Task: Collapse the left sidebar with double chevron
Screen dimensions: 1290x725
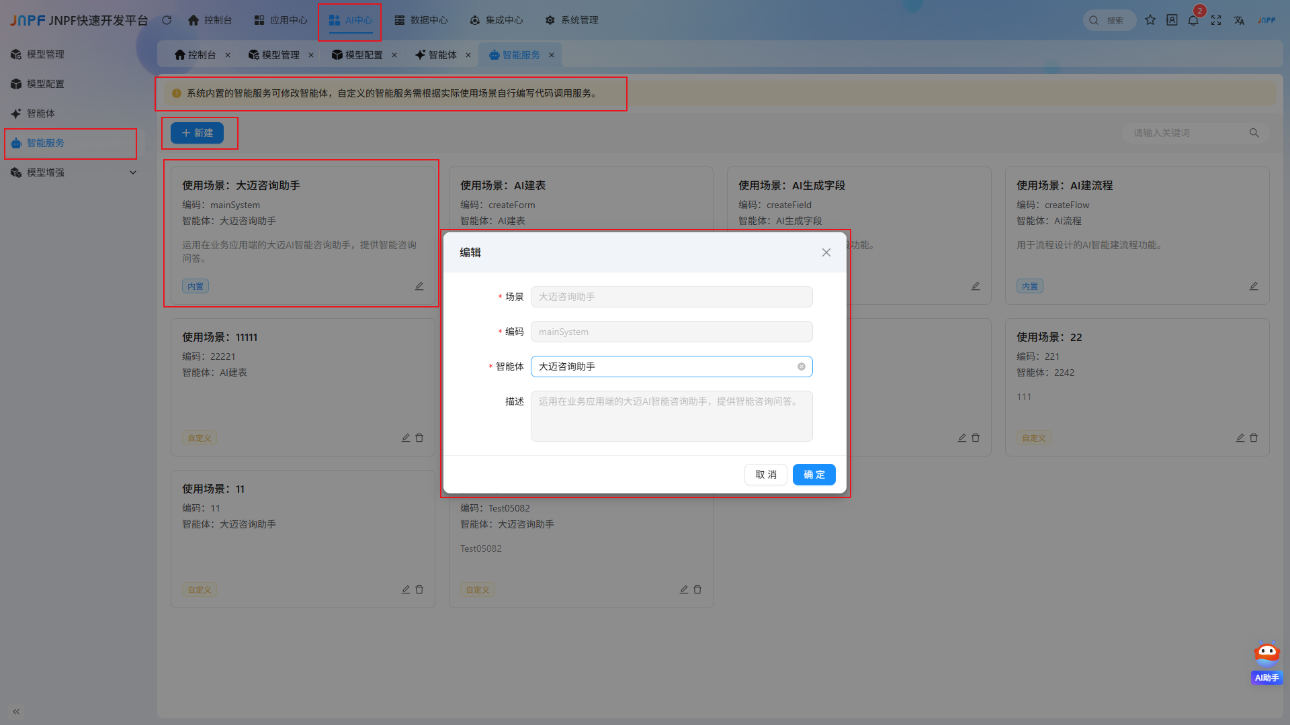Action: pos(16,712)
